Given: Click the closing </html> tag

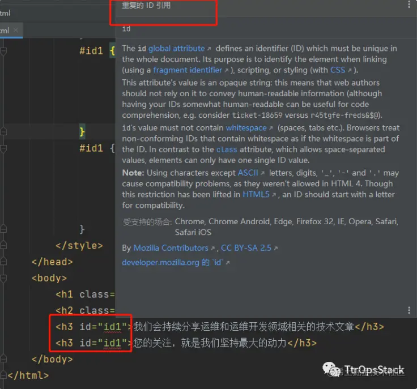Looking at the screenshot, I should tap(28, 375).
